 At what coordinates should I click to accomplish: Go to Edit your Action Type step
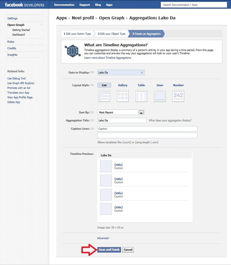(77, 34)
